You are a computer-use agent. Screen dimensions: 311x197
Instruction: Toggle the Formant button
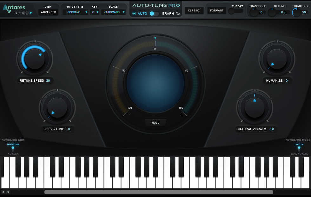click(216, 10)
